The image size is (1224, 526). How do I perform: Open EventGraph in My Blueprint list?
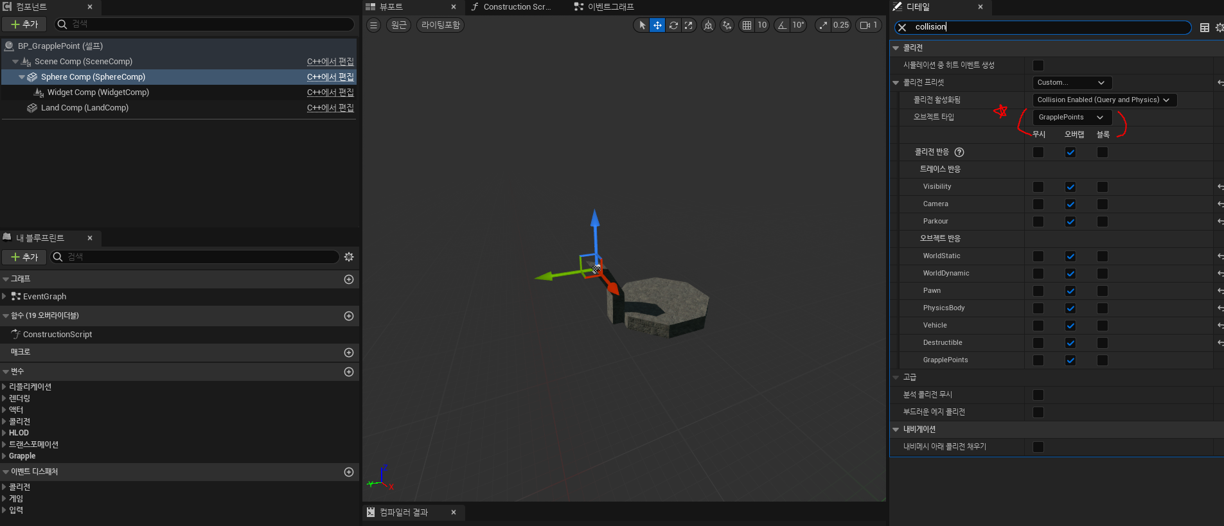pos(44,297)
